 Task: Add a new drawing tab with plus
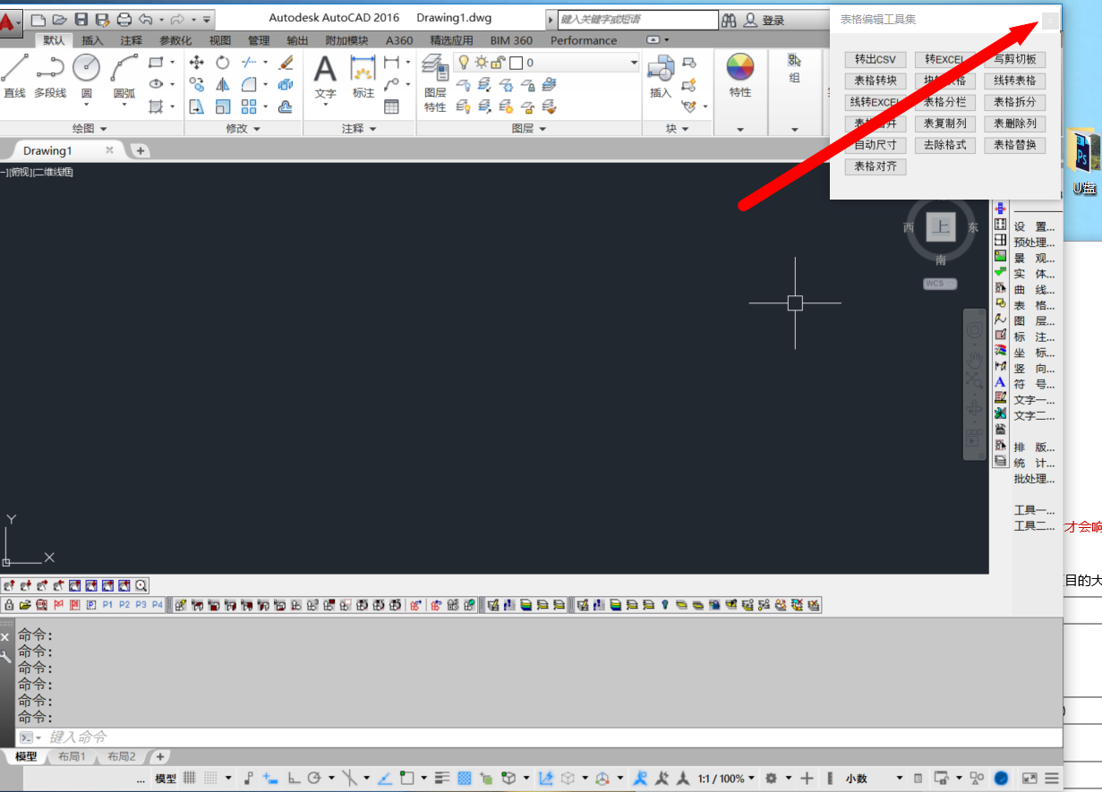pos(140,150)
